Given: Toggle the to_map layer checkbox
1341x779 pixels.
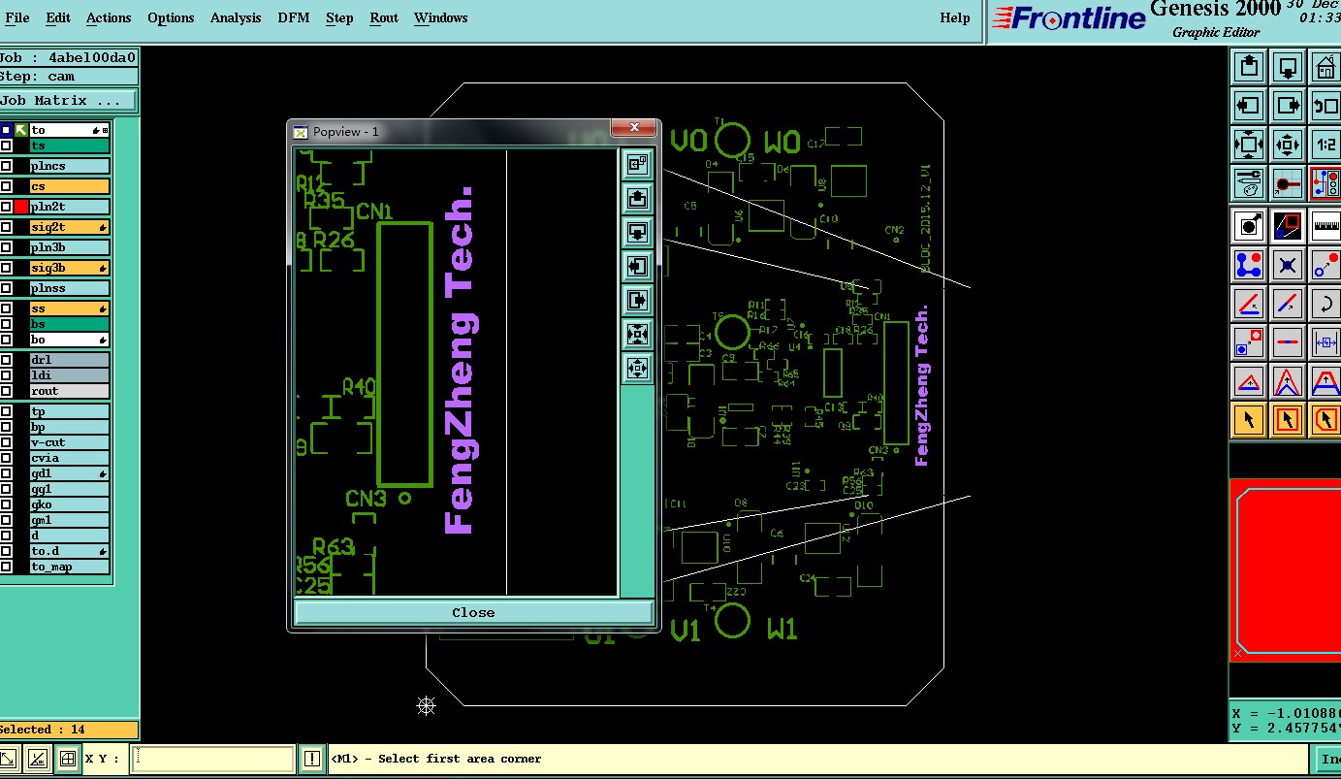Looking at the screenshot, I should (7, 567).
